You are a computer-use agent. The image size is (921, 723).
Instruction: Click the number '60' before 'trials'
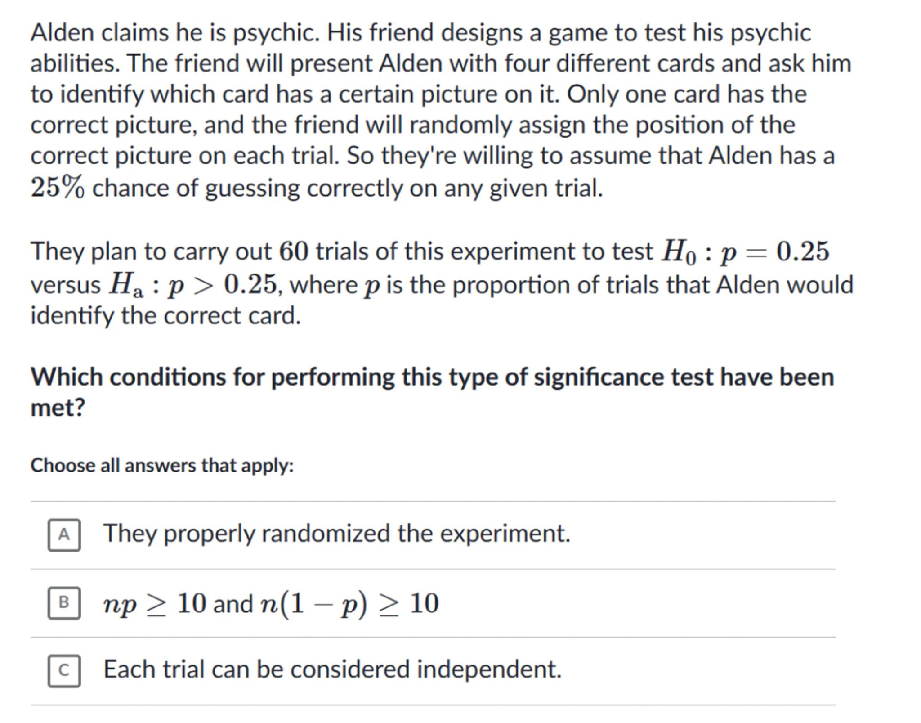294,251
